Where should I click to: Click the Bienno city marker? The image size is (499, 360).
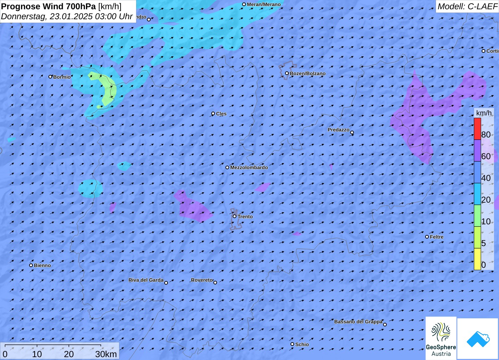(x=31, y=265)
